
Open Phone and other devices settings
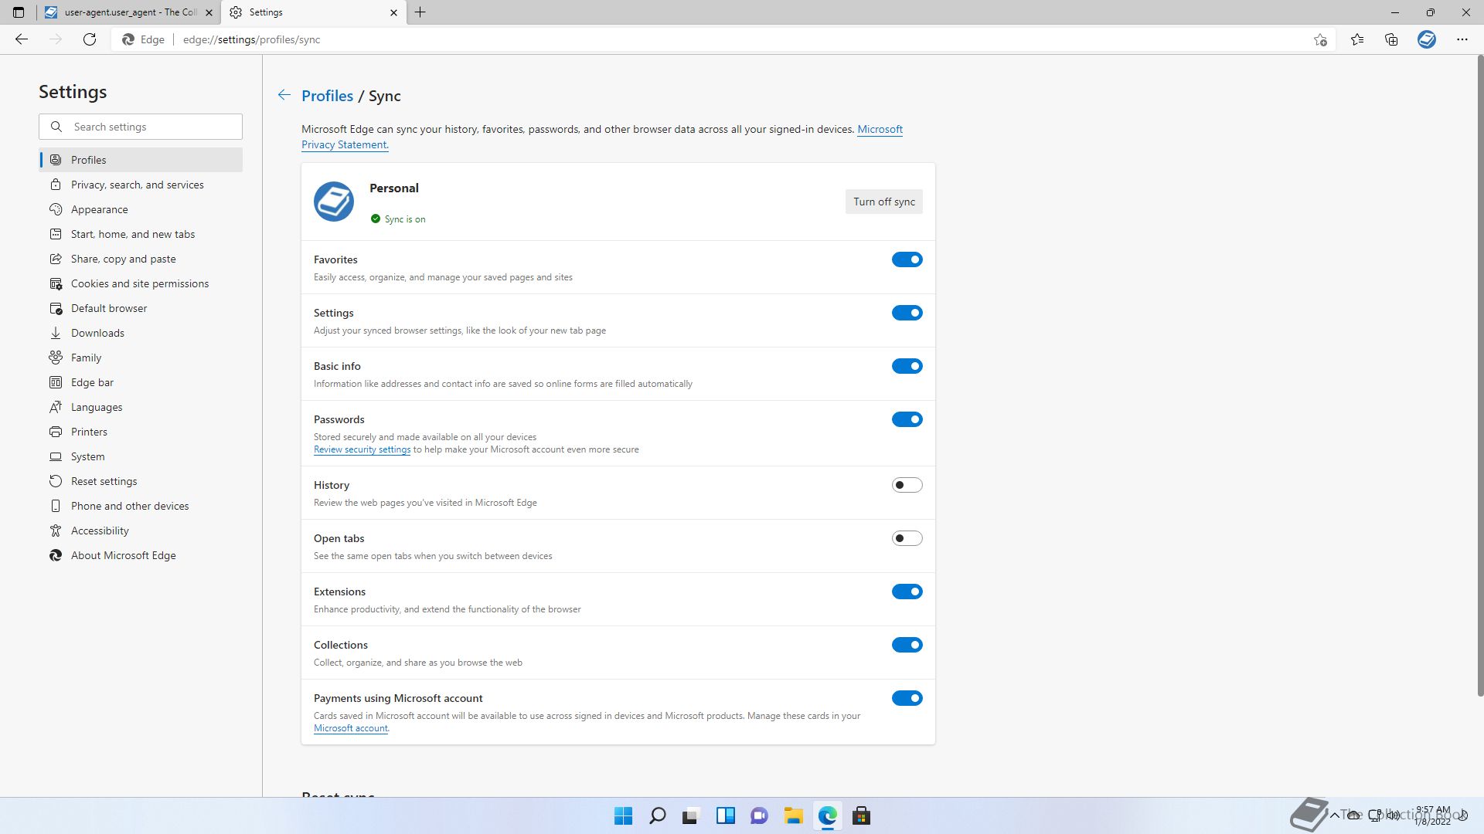click(x=141, y=506)
